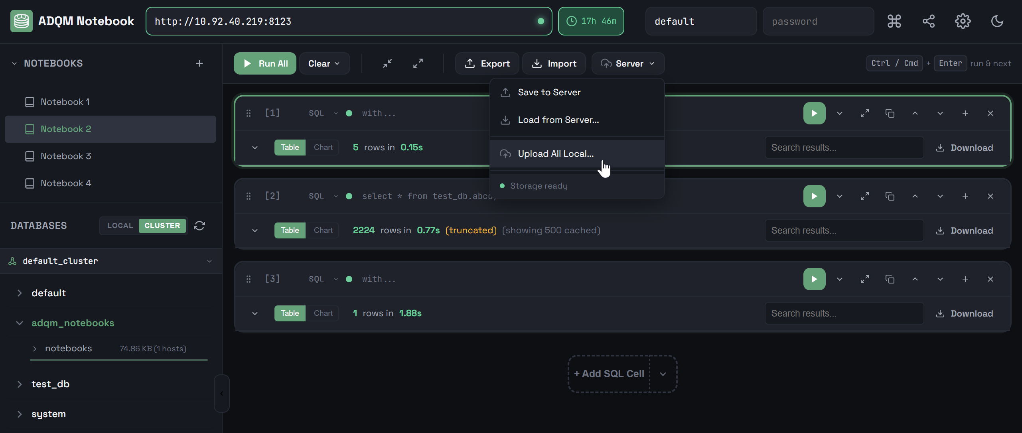Screen dimensions: 1022x433
Task: Click the share notebook icon
Action: pos(928,21)
